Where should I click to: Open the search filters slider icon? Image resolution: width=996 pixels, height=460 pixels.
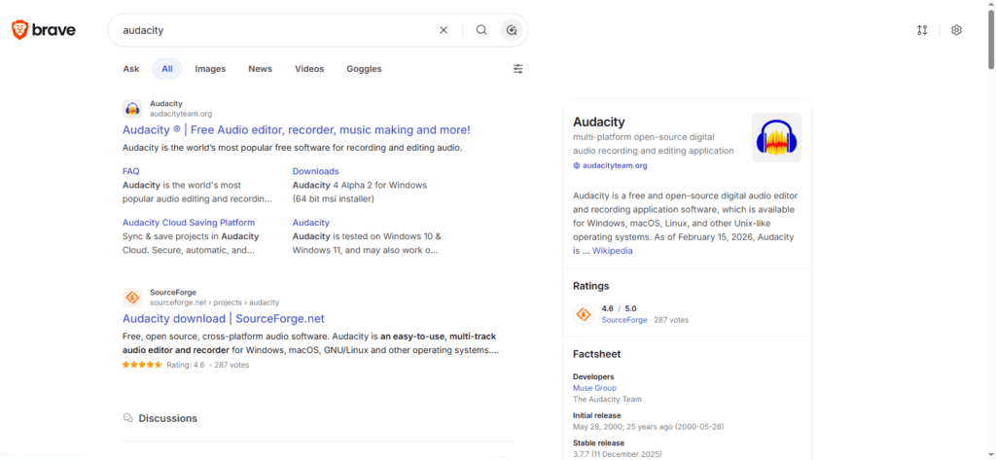click(518, 69)
